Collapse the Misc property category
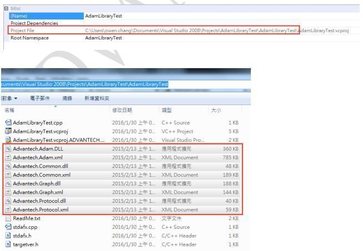Viewport: 363px width, 251px height. point(6,8)
